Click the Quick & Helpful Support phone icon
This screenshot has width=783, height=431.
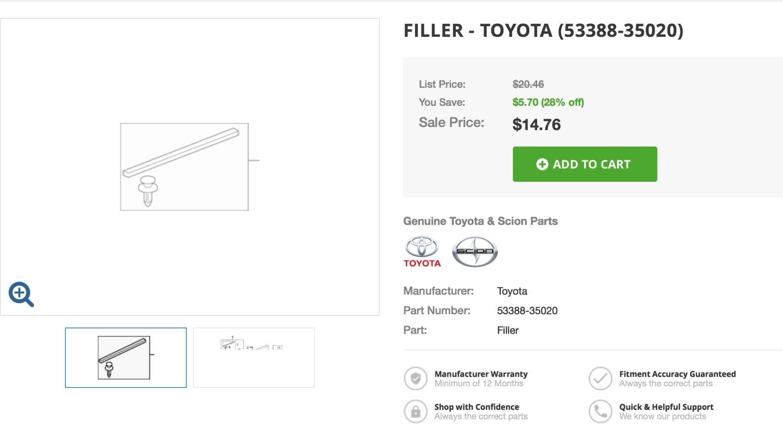point(600,411)
